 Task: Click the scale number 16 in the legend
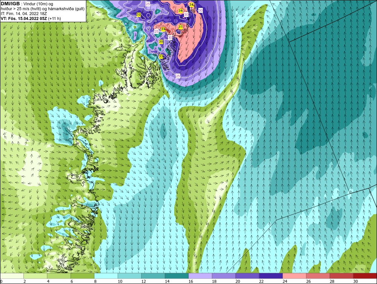(191, 281)
